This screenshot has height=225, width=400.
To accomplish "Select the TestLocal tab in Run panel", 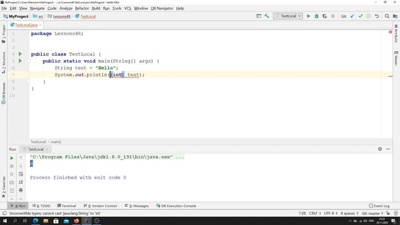I will pos(36,149).
